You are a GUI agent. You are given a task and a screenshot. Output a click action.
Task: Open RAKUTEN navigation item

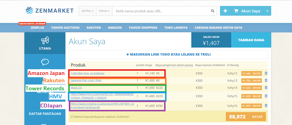tap(94, 28)
